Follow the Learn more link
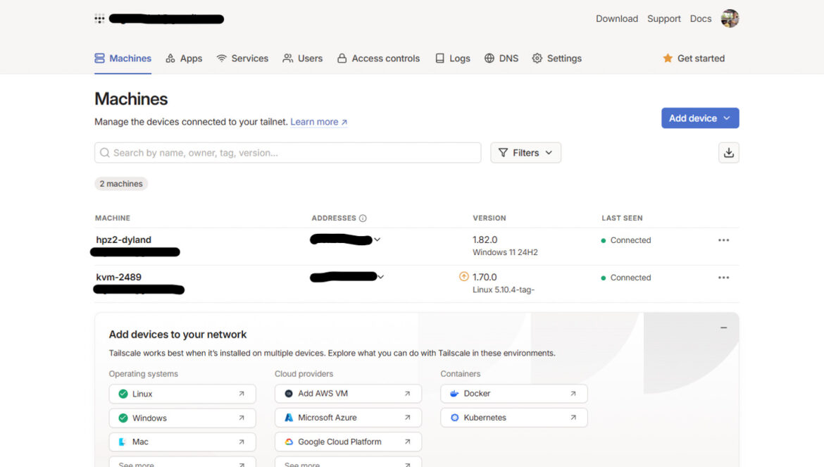 coord(318,122)
